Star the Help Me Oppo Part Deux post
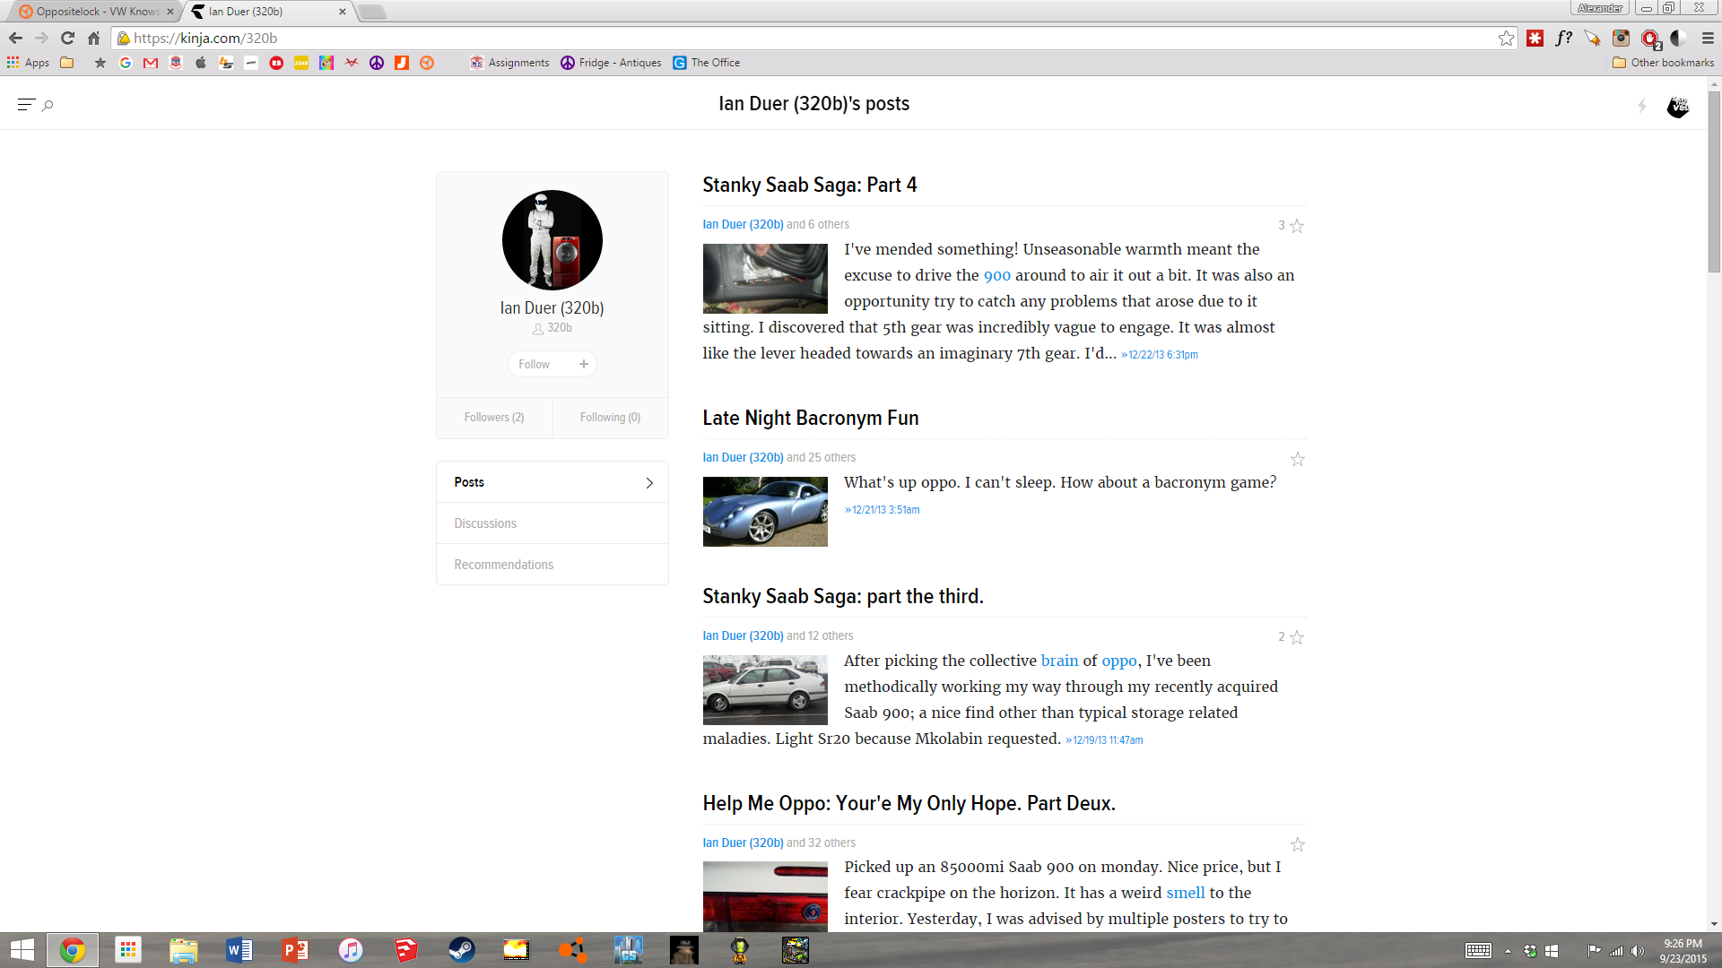 (x=1297, y=844)
